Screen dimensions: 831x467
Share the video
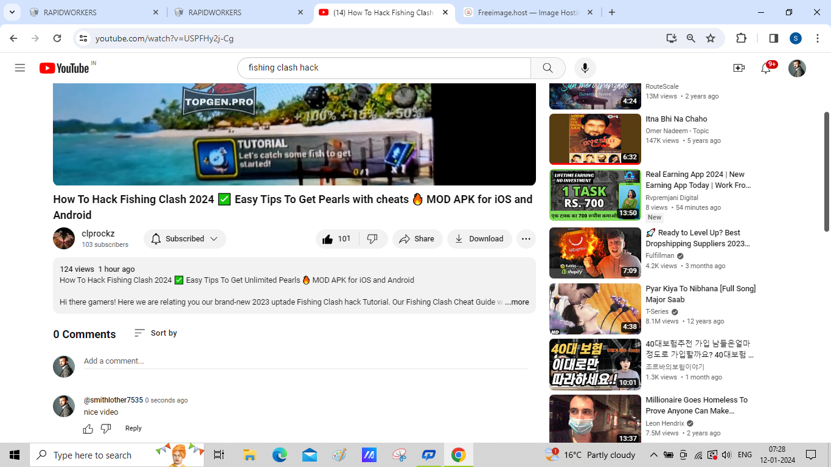(x=417, y=239)
